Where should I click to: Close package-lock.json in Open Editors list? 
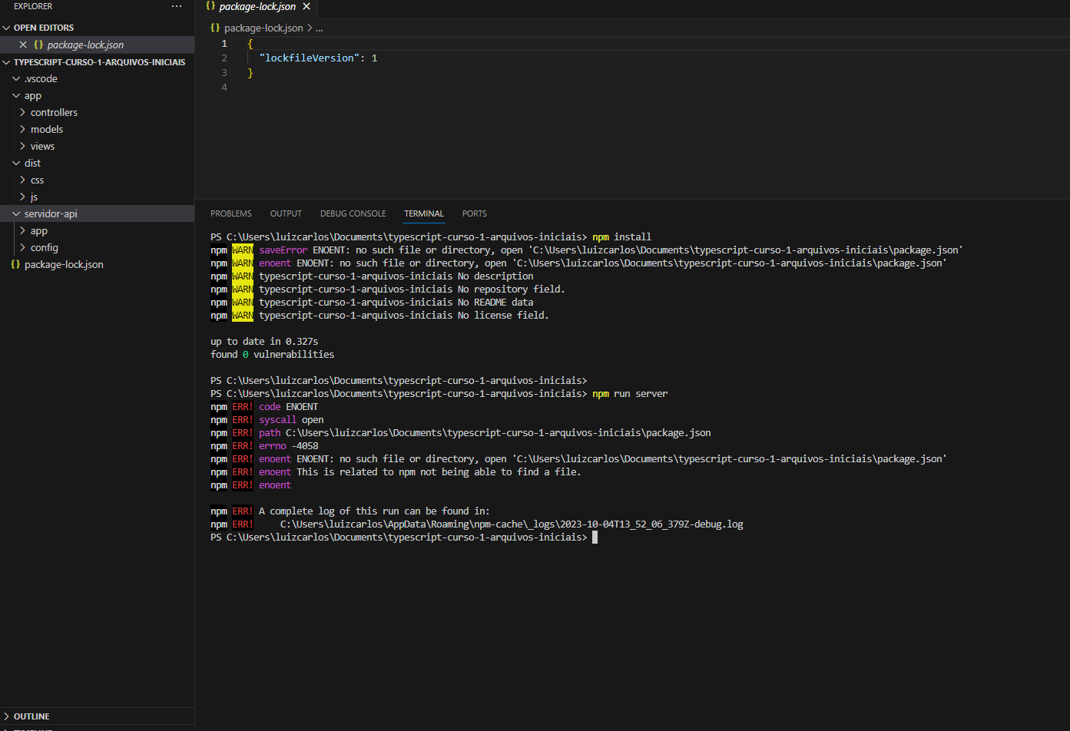point(23,45)
